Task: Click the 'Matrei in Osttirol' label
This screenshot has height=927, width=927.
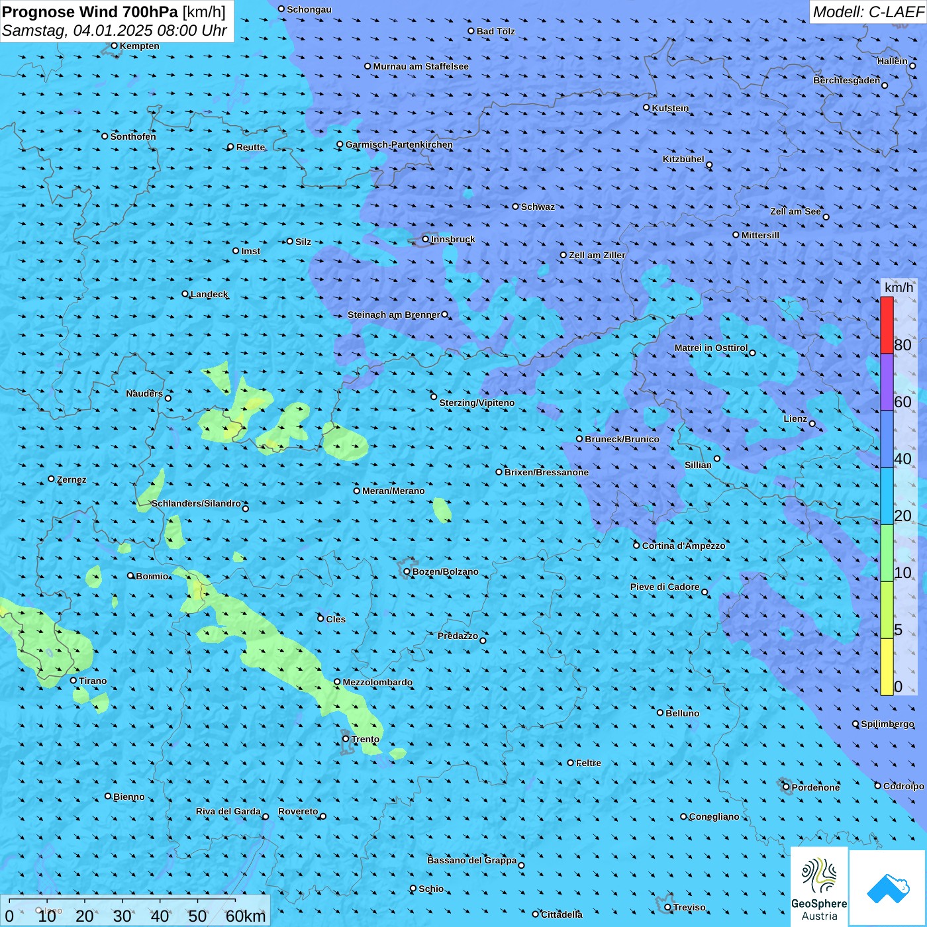Action: pyautogui.click(x=710, y=348)
